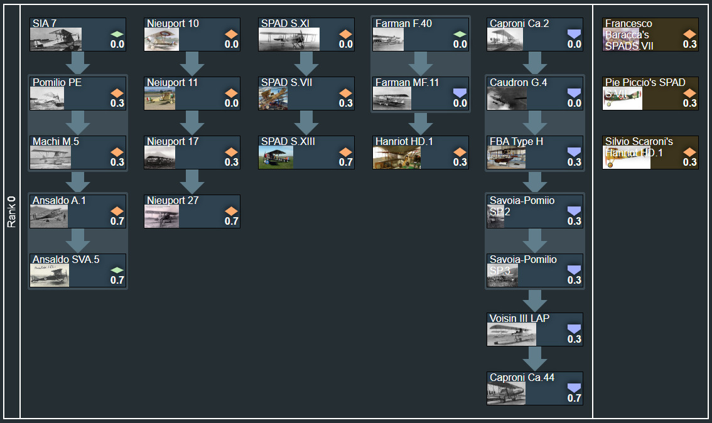Select the Savoia-Pomilio SP.3 card
This screenshot has height=423, width=712.
(535, 270)
